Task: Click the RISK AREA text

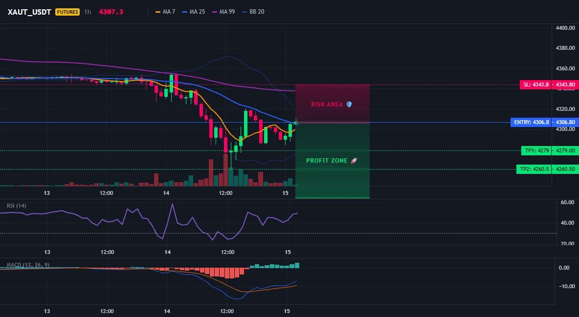Action: [327, 105]
